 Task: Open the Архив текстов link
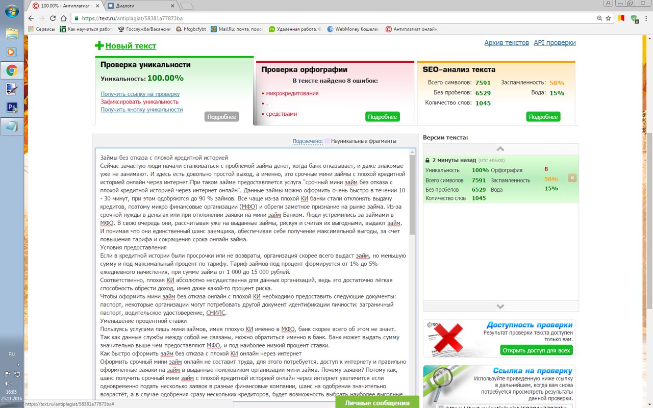click(507, 43)
